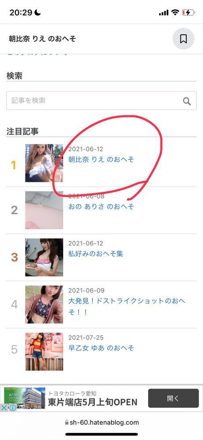203x440 pixels.
Task: Open article 早乙女 ゆあ のおへそ
Action: pyautogui.click(x=101, y=348)
